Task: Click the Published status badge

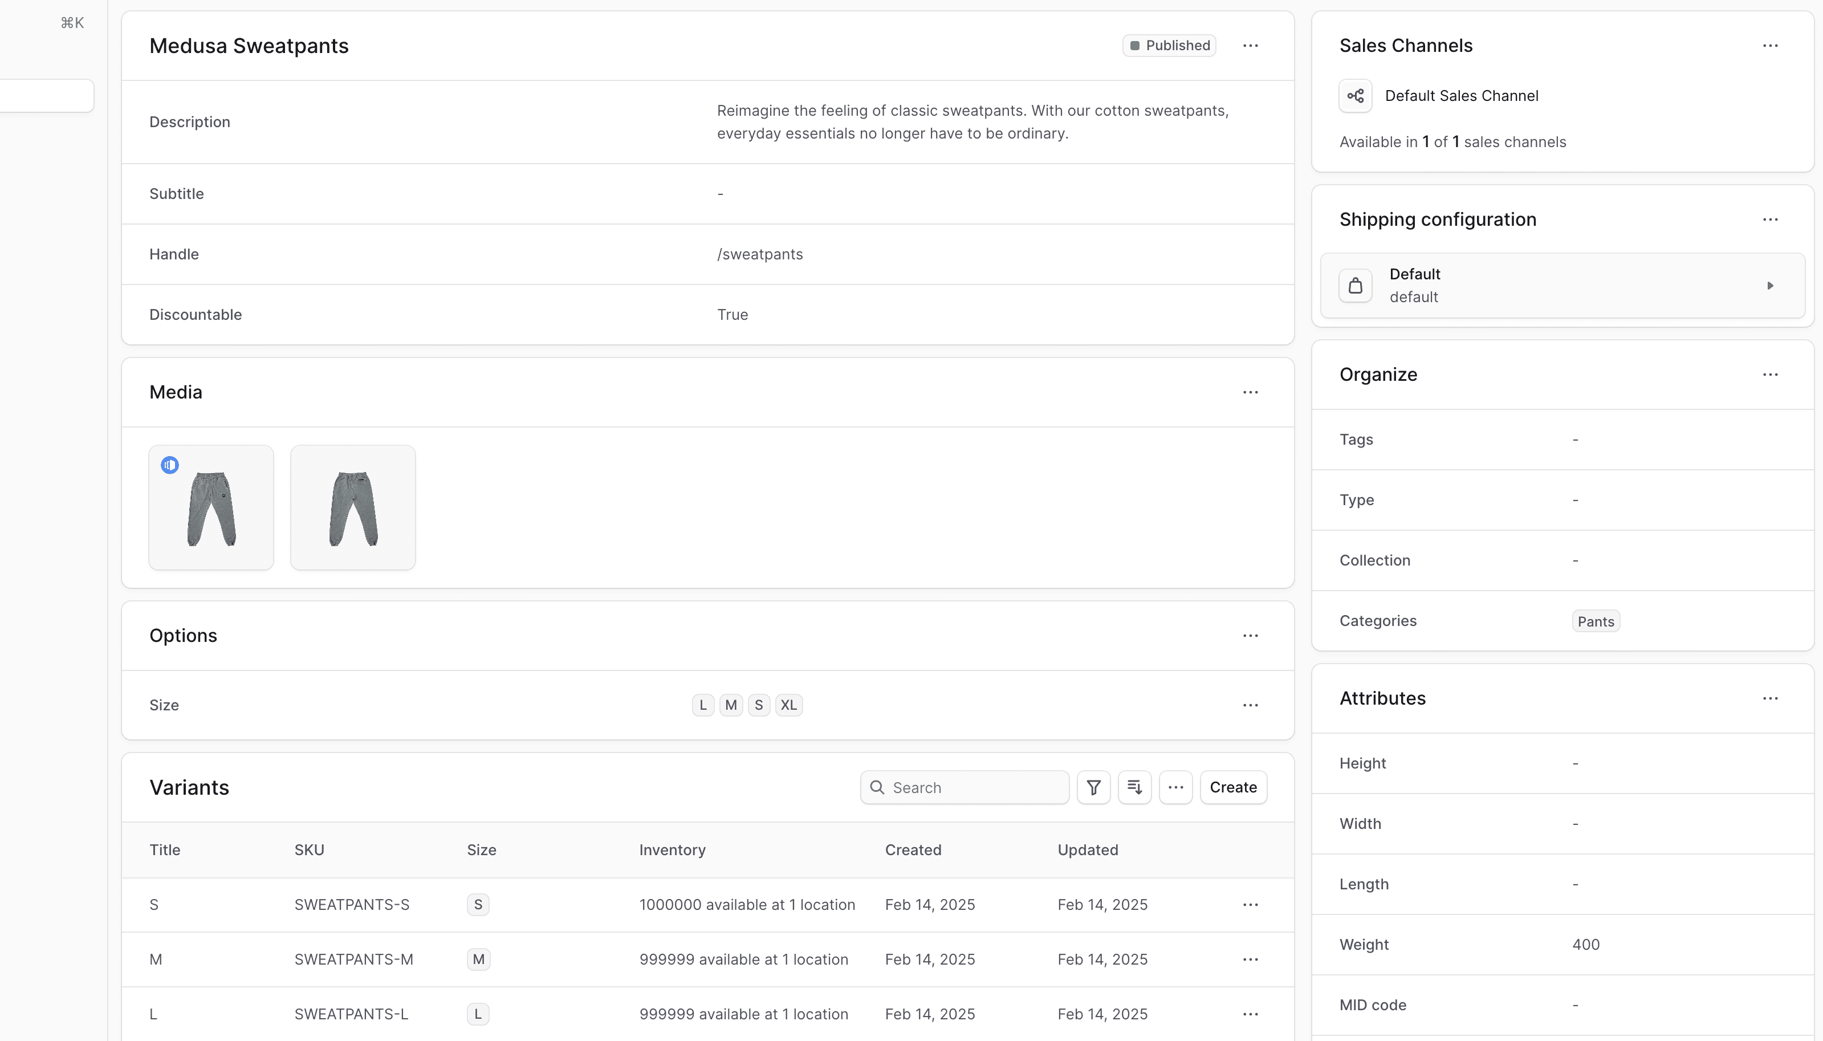Action: 1169,46
